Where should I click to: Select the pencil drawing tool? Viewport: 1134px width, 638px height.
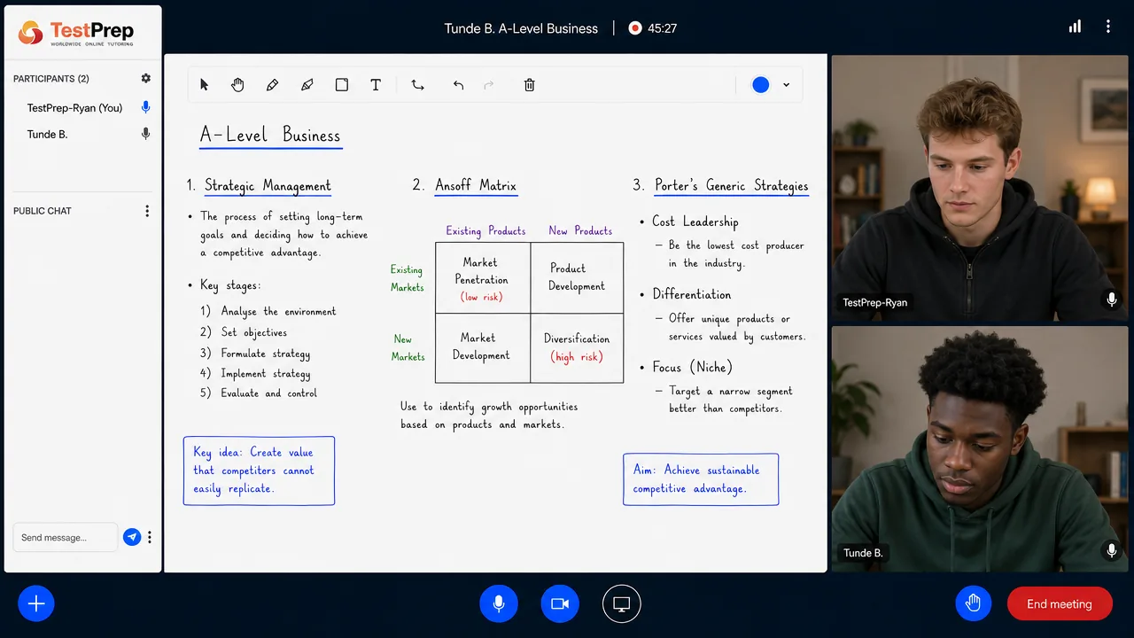272,85
